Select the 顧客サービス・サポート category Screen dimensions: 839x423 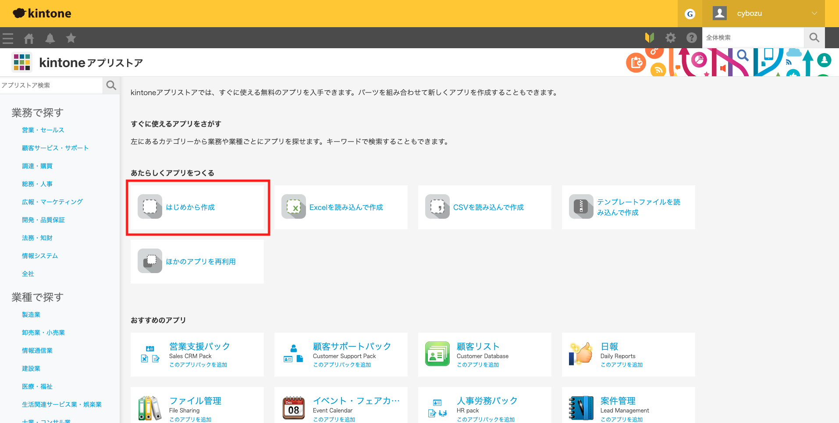click(x=55, y=148)
